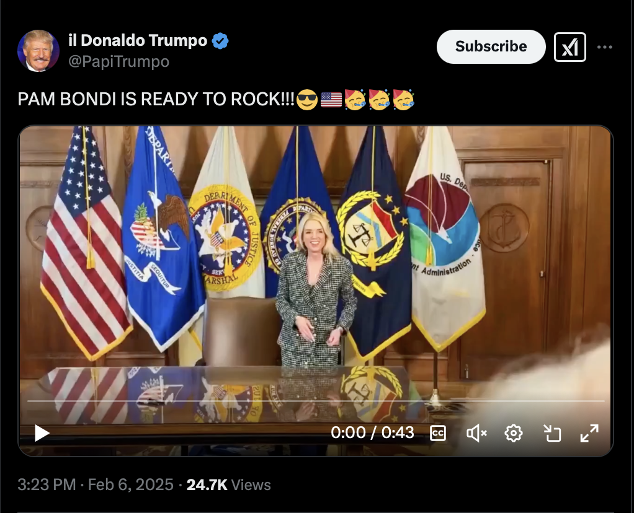Play the Pam Bondi video

click(42, 433)
